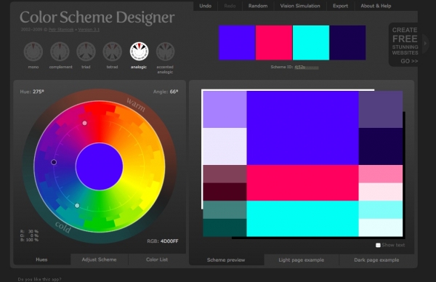Click the RGB value 4D00FF

(x=169, y=241)
